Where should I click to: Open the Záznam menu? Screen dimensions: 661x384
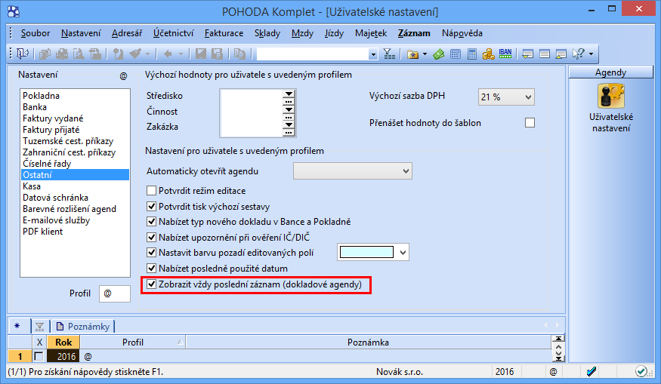point(414,33)
